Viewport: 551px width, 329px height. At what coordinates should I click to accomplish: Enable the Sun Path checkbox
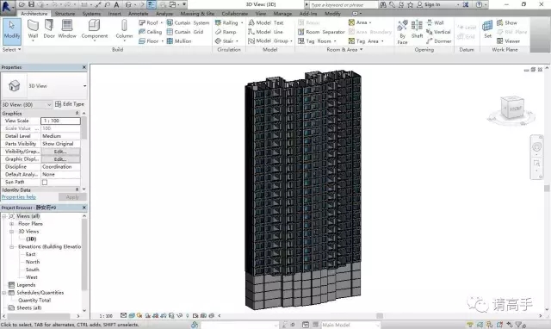[x=45, y=182]
